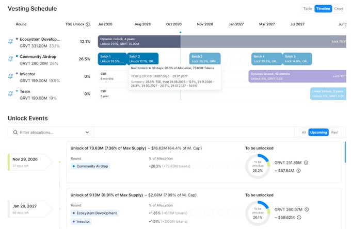Show Past unlock events
This screenshot has width=351, height=229.
coord(334,133)
